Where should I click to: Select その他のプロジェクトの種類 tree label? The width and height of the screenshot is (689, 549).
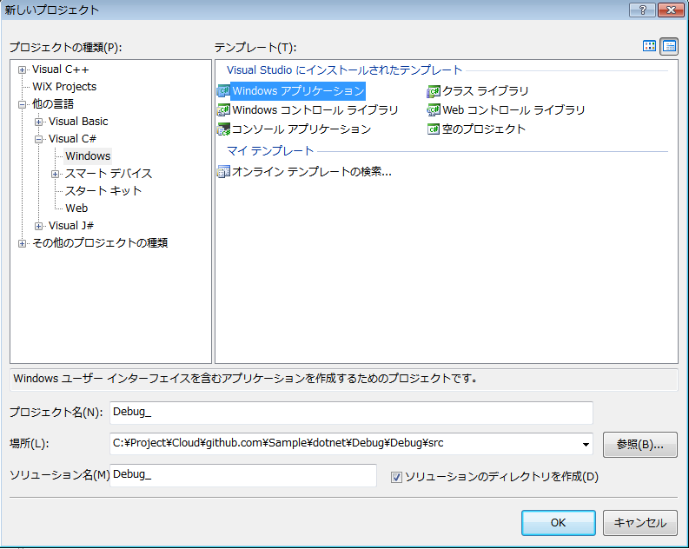(x=100, y=243)
